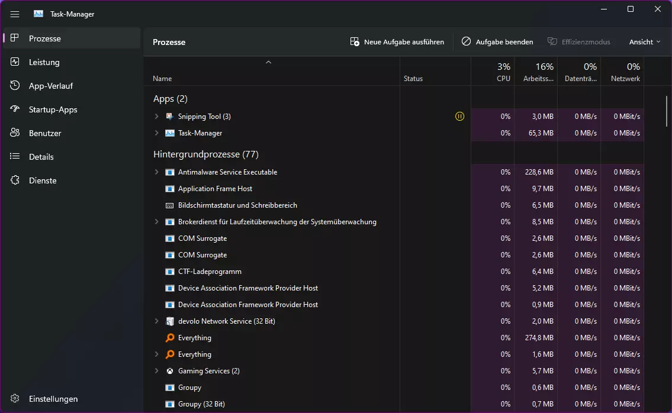
Task: Expand devolo Network Service (32 Bit)
Action: pyautogui.click(x=156, y=321)
